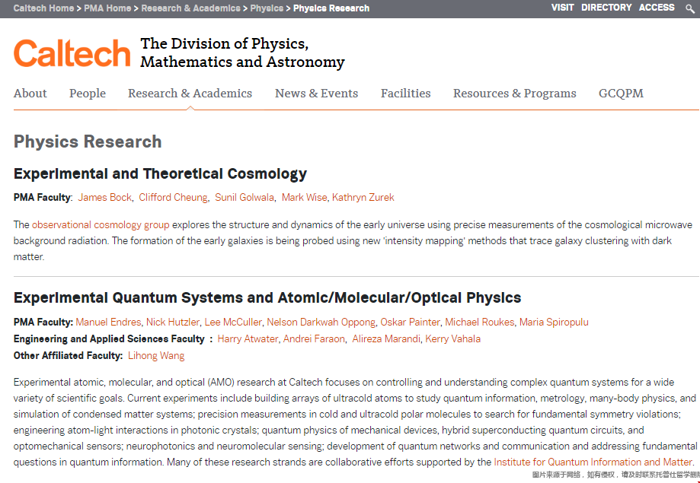View Kathryn Zurek's profile
700x483 pixels.
point(363,198)
